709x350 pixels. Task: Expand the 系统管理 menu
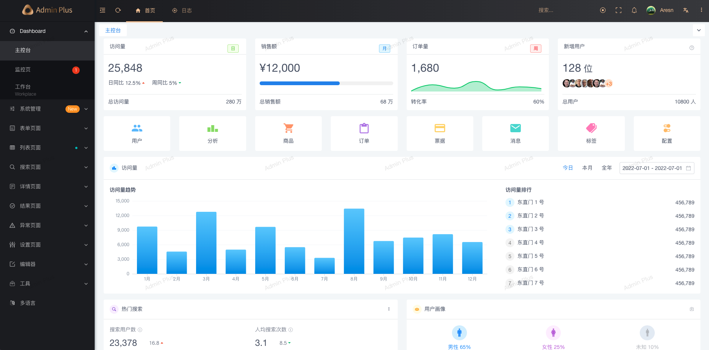pyautogui.click(x=47, y=109)
